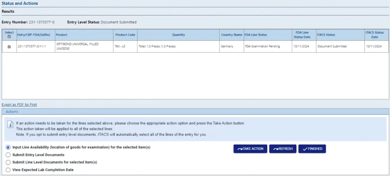Open the Export as PDF for Print link
The height and width of the screenshot is (176, 390).
coord(19,105)
